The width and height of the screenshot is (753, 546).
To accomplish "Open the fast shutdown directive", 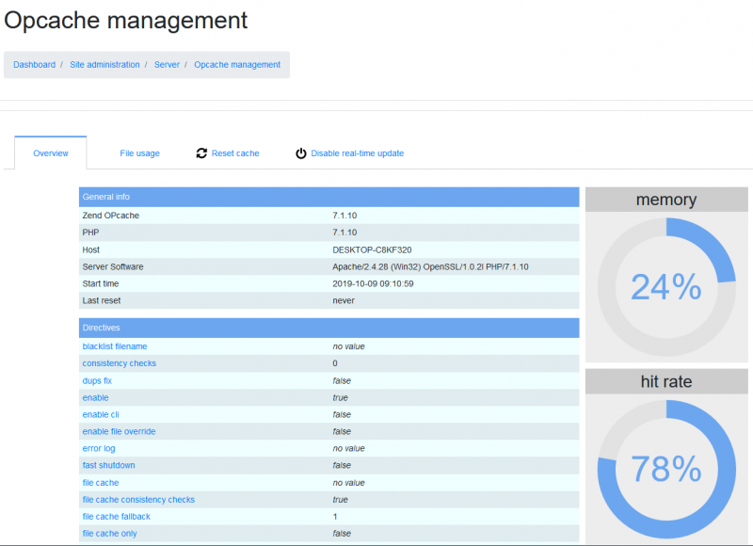I will [x=107, y=465].
